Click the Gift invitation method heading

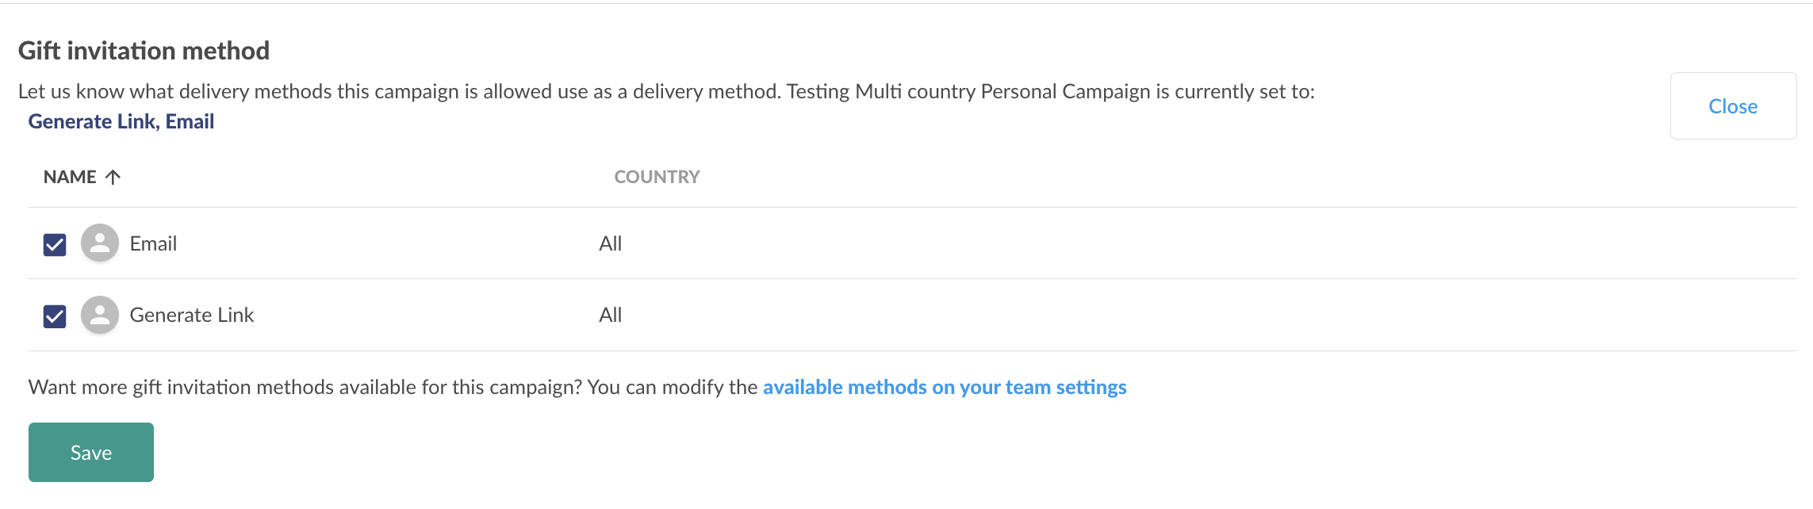click(144, 51)
